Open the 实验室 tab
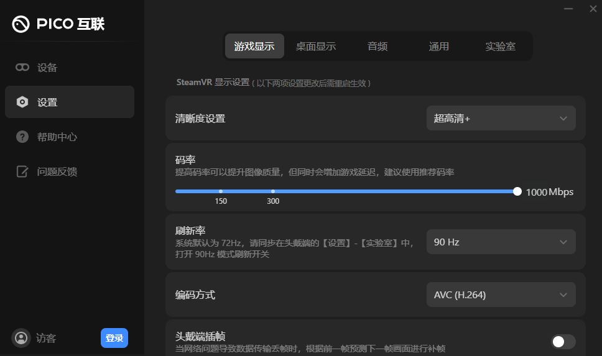Viewport: 602px width, 356px height. 501,47
